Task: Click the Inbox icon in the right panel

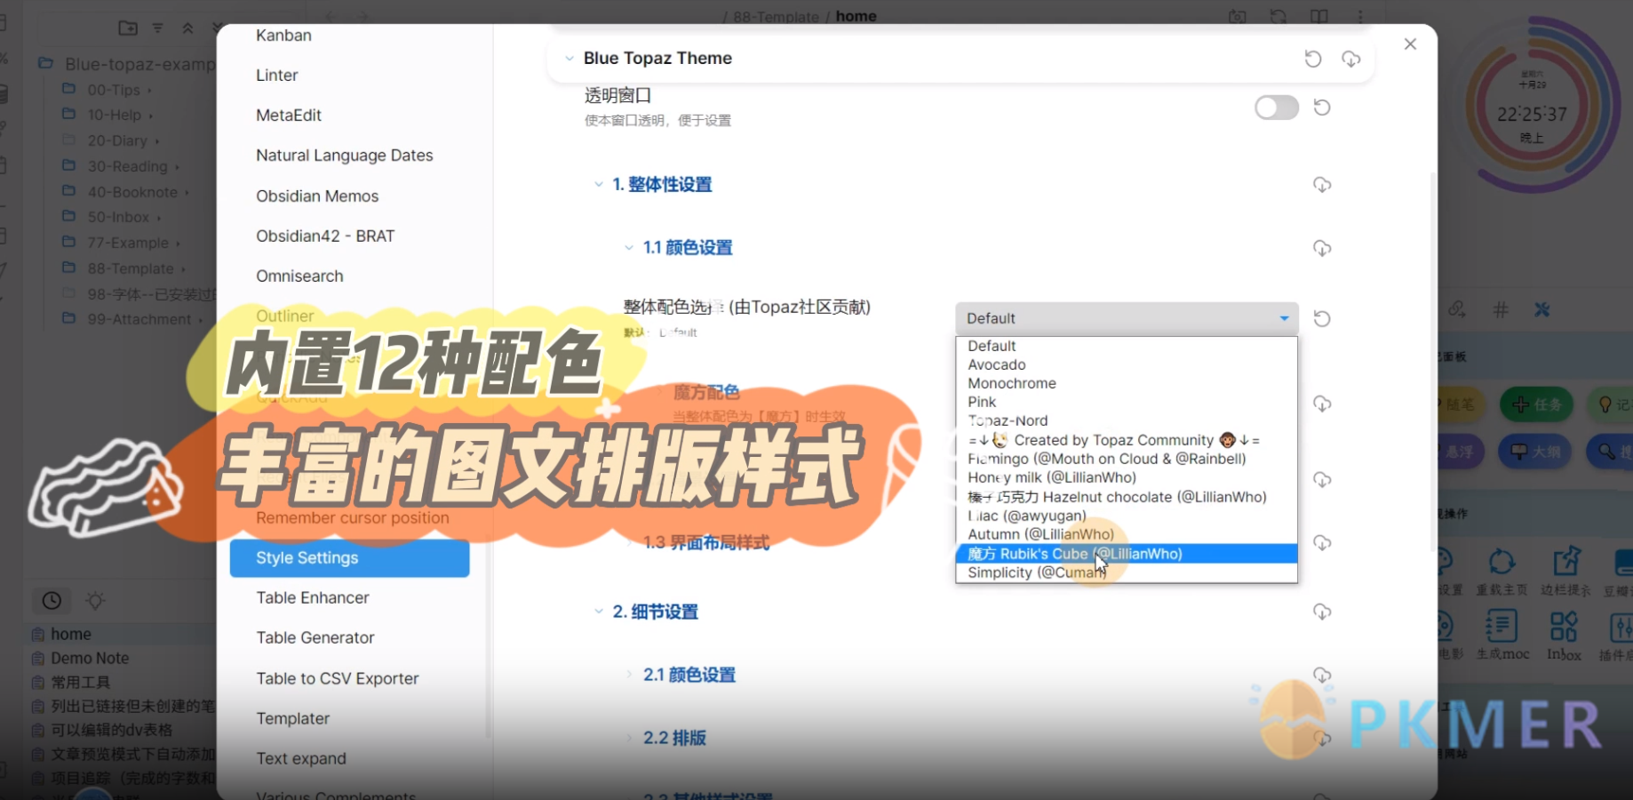Action: pyautogui.click(x=1564, y=635)
